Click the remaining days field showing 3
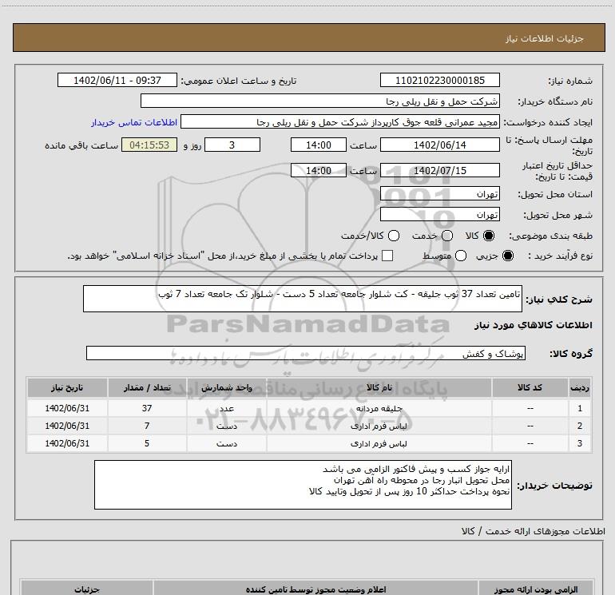 pos(232,145)
